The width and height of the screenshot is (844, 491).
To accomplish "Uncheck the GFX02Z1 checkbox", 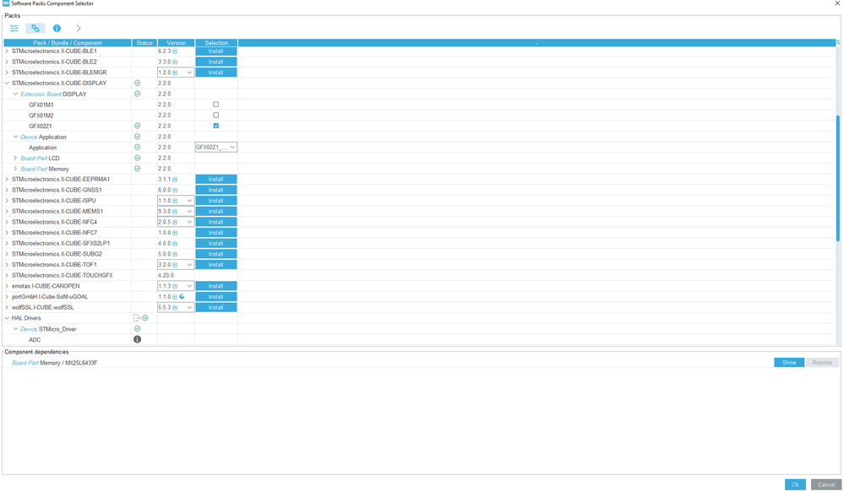I will (x=215, y=126).
